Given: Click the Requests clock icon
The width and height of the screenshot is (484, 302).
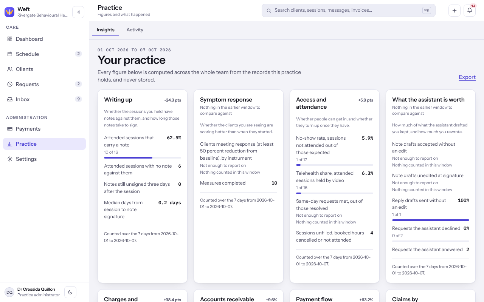Looking at the screenshot, I should pos(10,84).
